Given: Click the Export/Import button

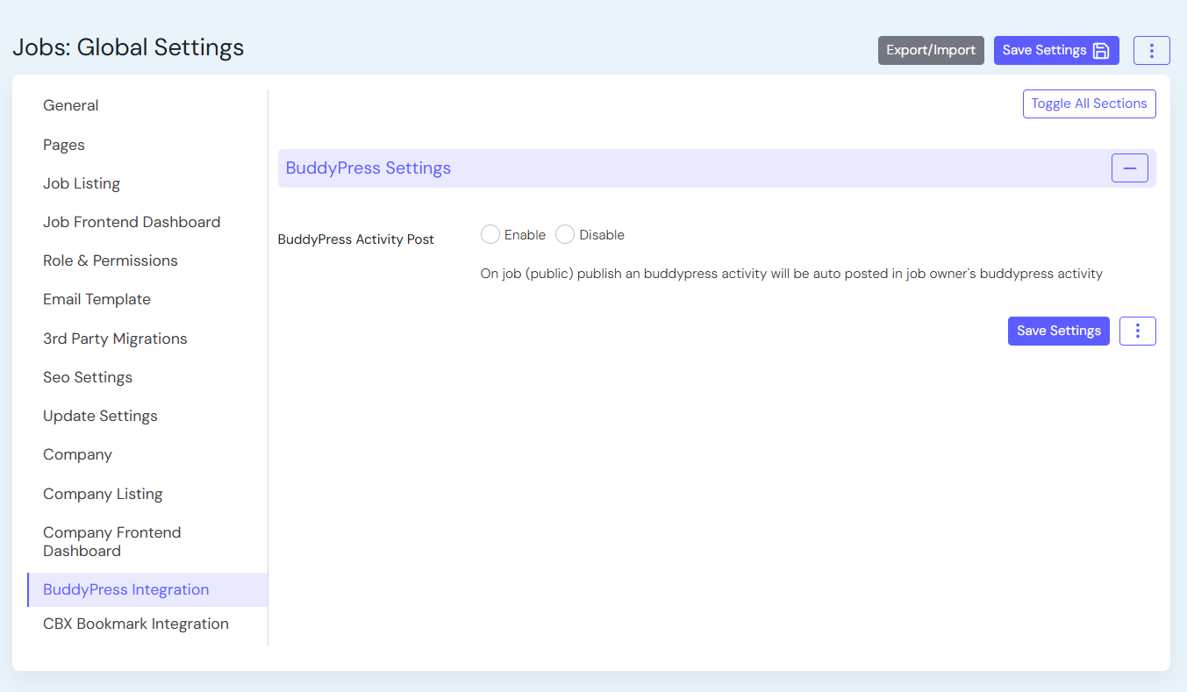Looking at the screenshot, I should (930, 50).
